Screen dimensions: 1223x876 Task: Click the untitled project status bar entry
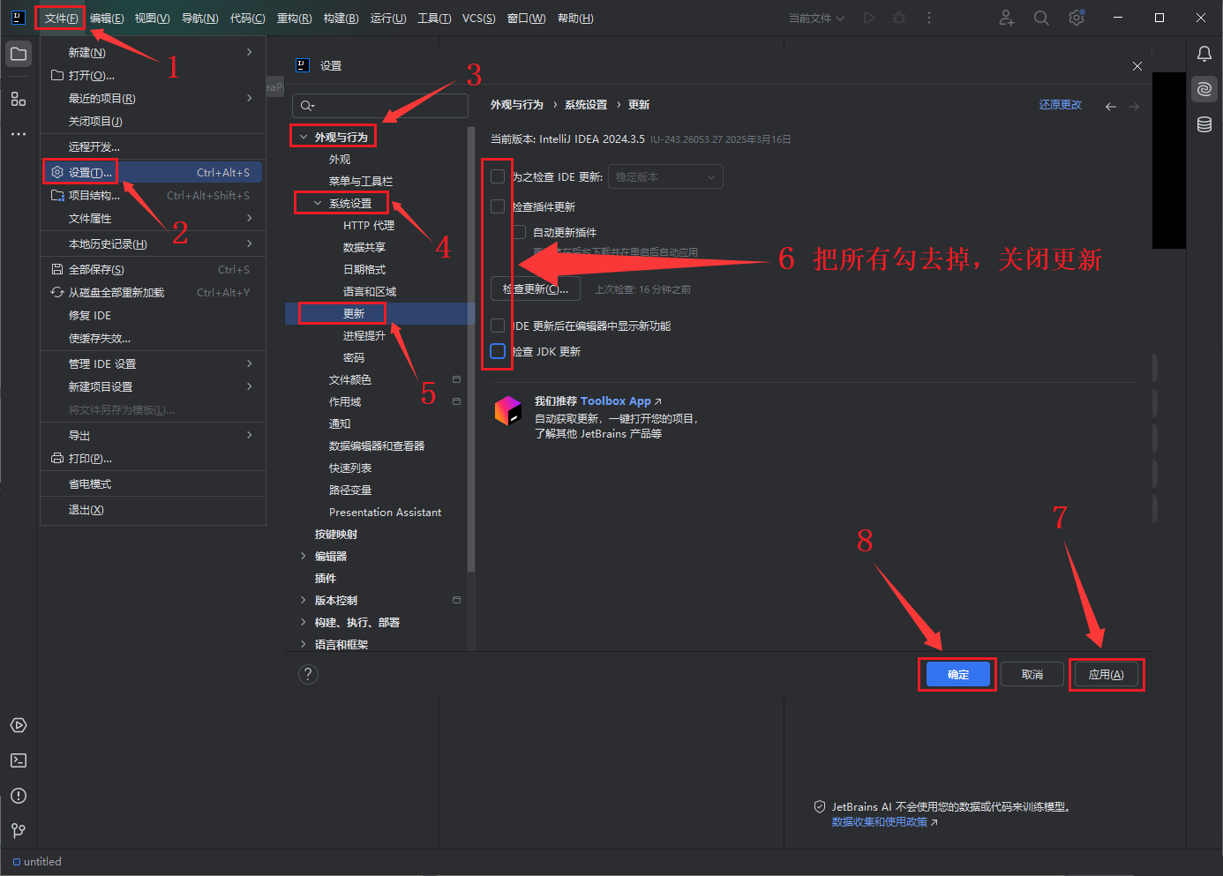click(x=37, y=862)
